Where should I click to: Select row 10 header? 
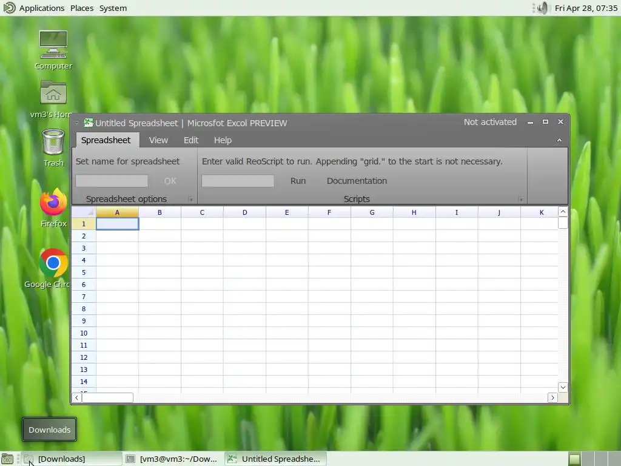(x=84, y=333)
